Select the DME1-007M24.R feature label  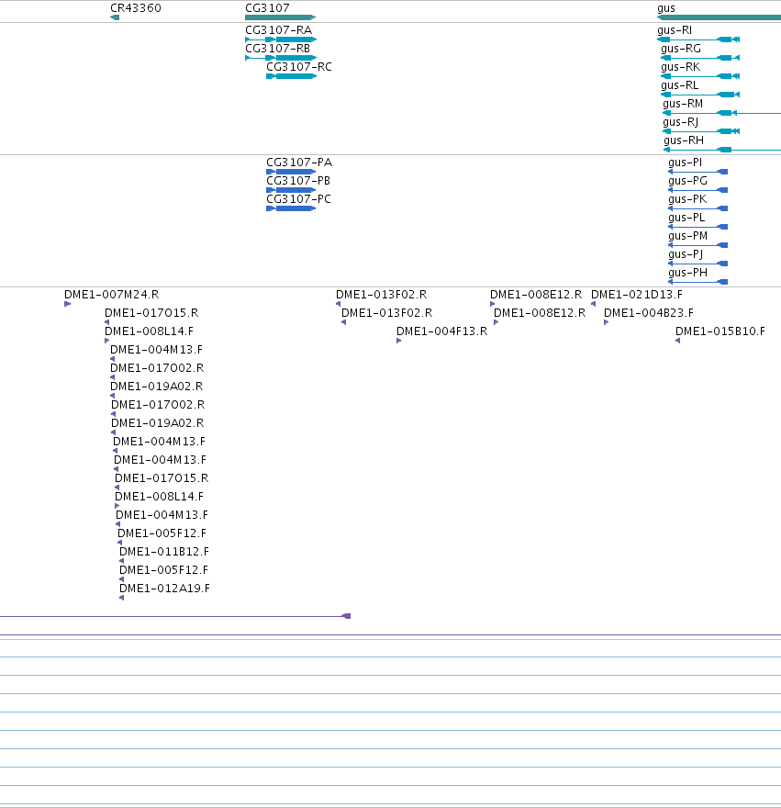[111, 295]
